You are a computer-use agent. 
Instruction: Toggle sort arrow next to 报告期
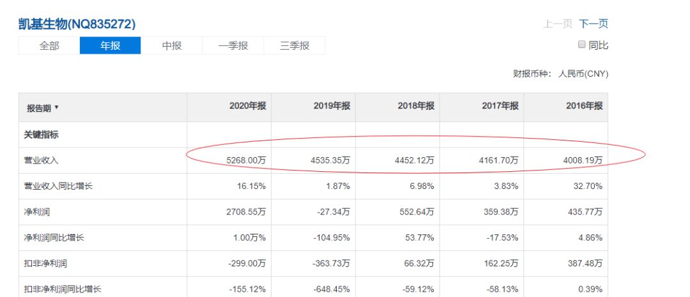pos(56,107)
